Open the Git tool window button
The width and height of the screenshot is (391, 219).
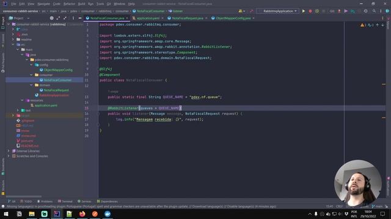(x=12, y=201)
